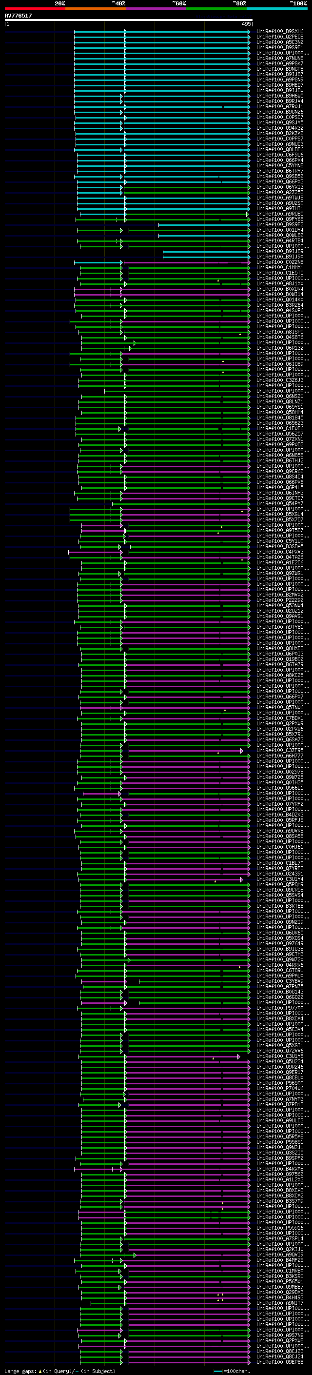Select hit UniRef100_B6THJ2

coord(280,460)
